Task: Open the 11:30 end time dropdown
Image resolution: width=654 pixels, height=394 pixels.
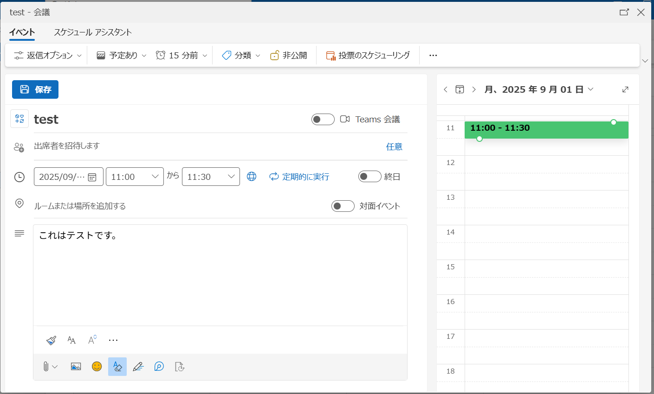Action: click(211, 177)
